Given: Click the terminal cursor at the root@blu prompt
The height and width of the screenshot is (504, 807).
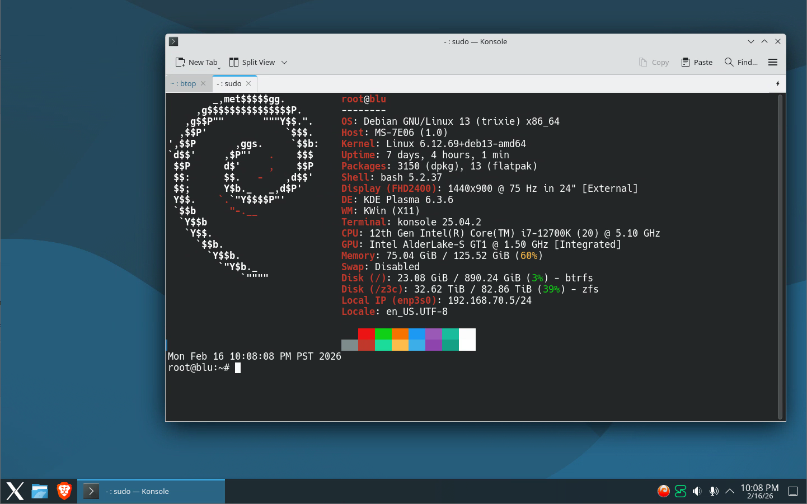Looking at the screenshot, I should coord(238,368).
